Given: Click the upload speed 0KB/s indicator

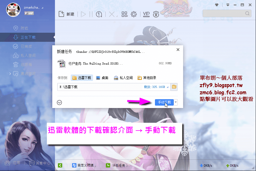Looking at the screenshot, I should [232, 166].
